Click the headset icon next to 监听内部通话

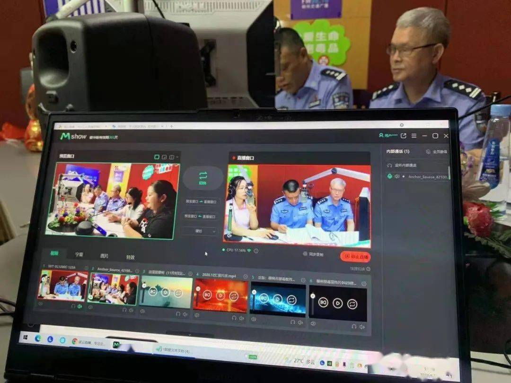[x=389, y=165]
